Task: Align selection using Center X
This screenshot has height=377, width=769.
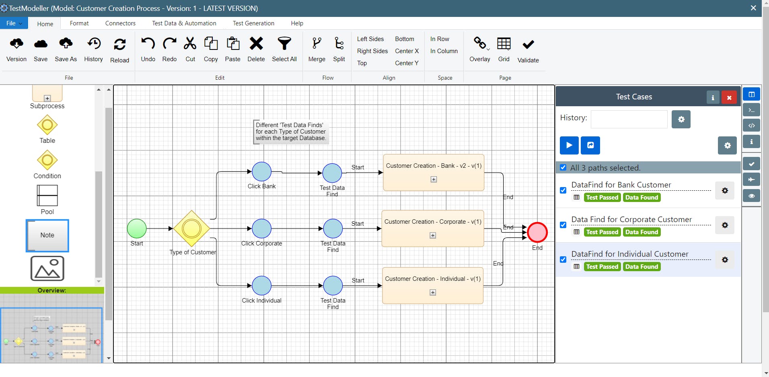Action: [x=407, y=51]
